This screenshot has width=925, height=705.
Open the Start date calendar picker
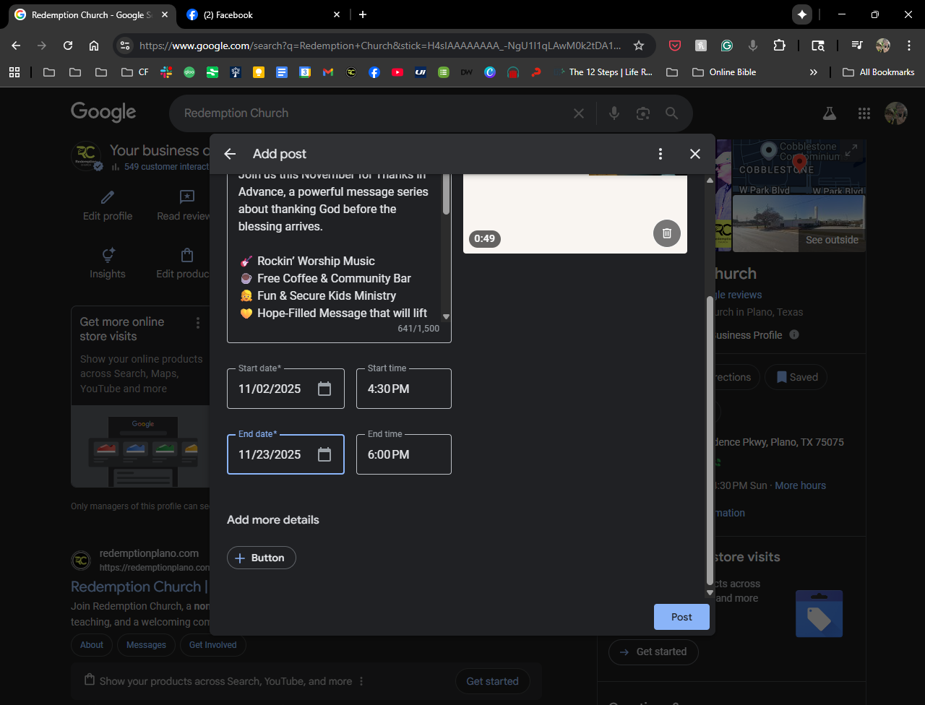324,389
